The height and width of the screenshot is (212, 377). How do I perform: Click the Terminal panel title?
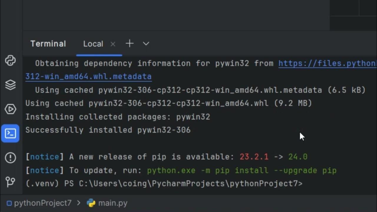pos(48,44)
